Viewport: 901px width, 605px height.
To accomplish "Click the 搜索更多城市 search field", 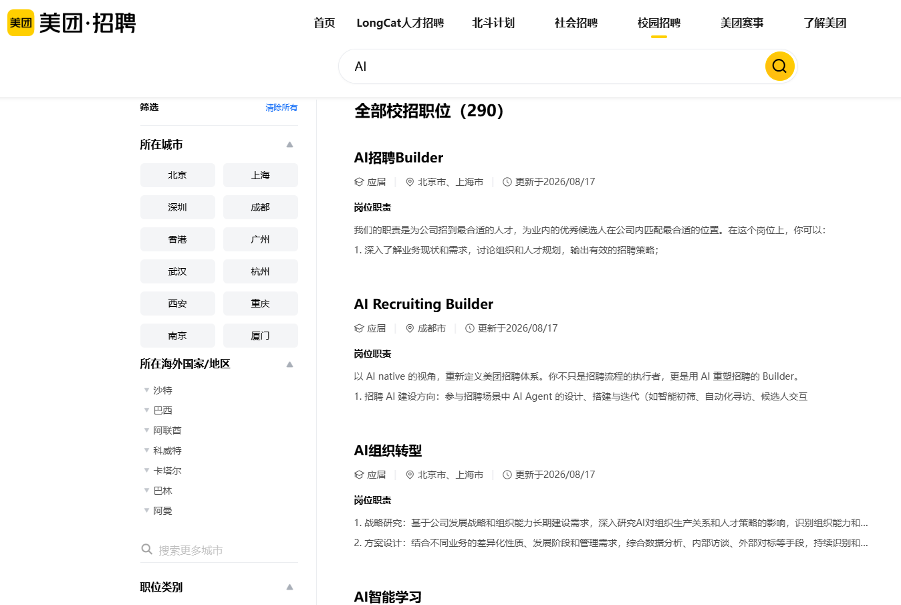I will pyautogui.click(x=219, y=550).
